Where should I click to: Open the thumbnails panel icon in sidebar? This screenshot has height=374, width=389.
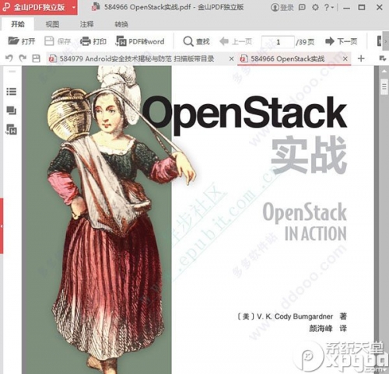pos(12,110)
